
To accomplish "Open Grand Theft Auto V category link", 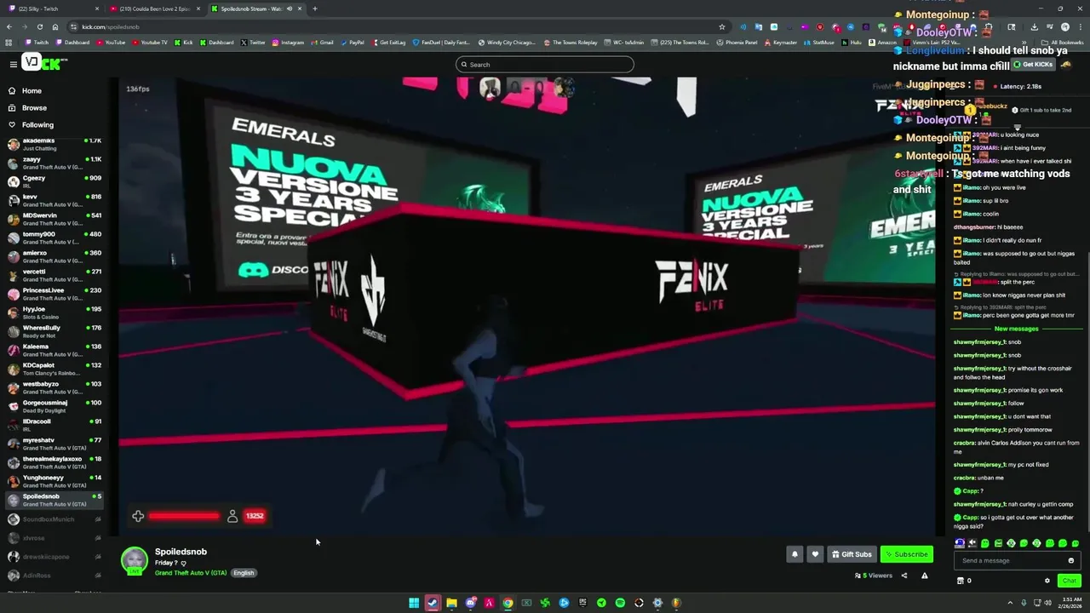I will tap(191, 573).
